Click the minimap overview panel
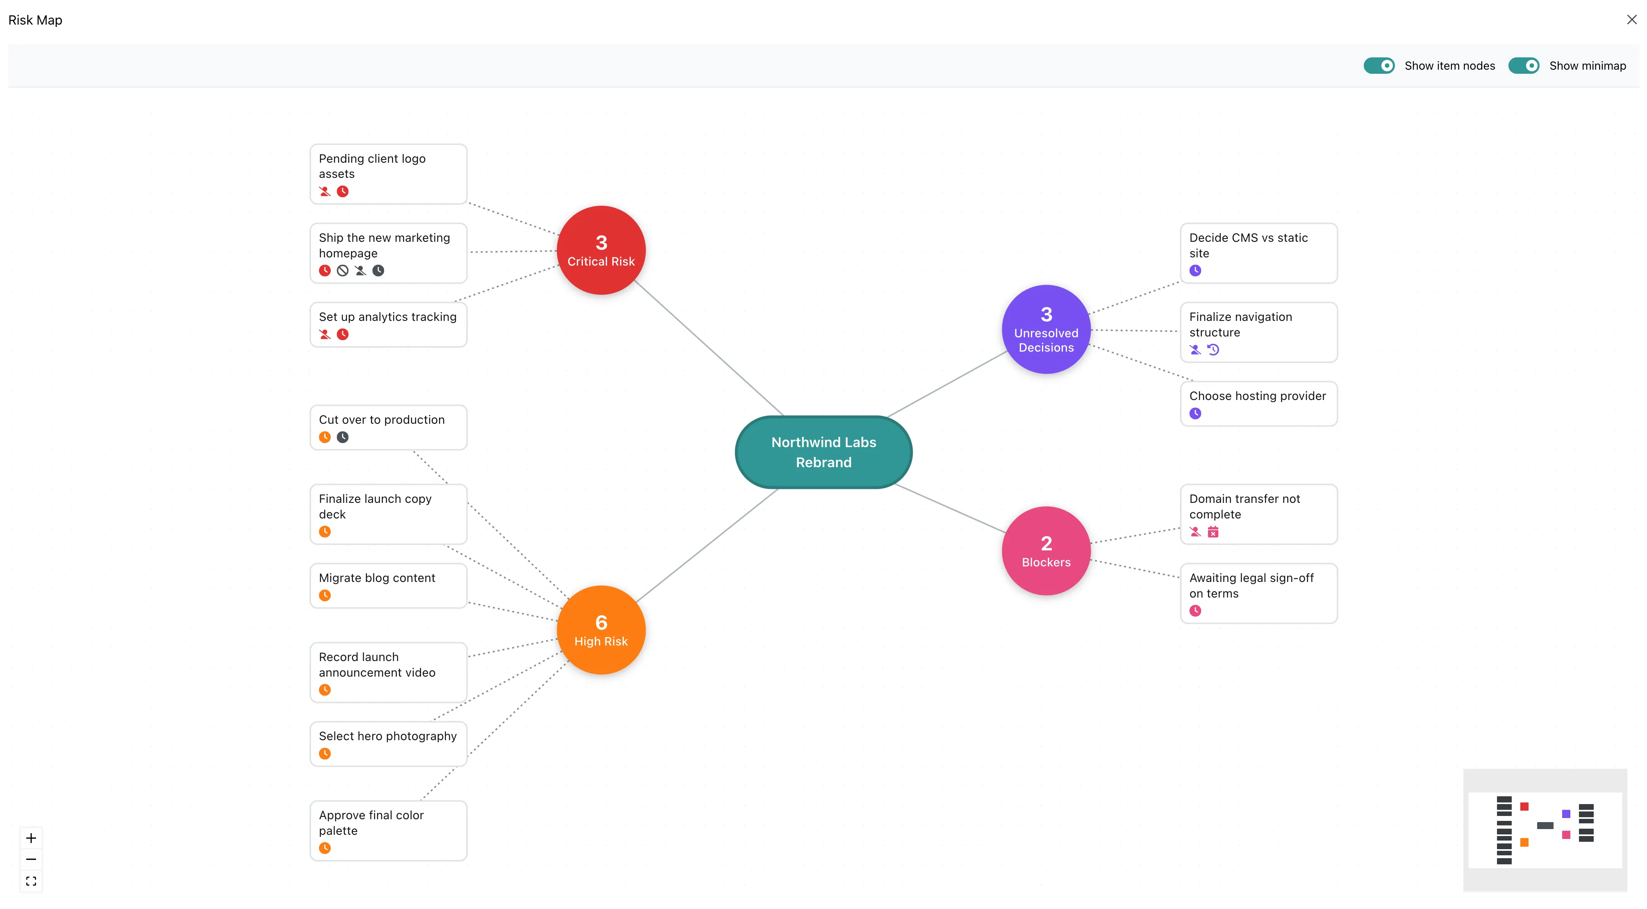 (1545, 830)
